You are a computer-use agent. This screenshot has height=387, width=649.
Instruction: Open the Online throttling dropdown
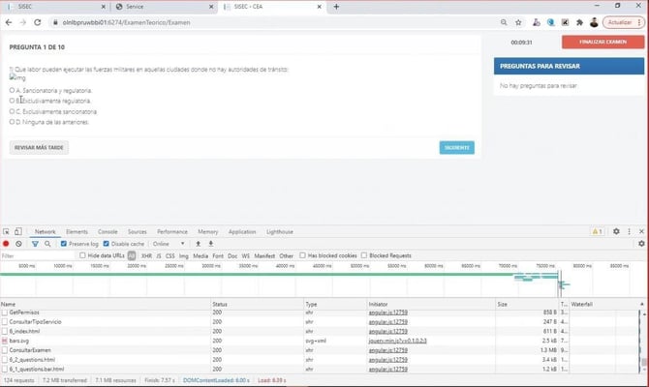pyautogui.click(x=165, y=244)
